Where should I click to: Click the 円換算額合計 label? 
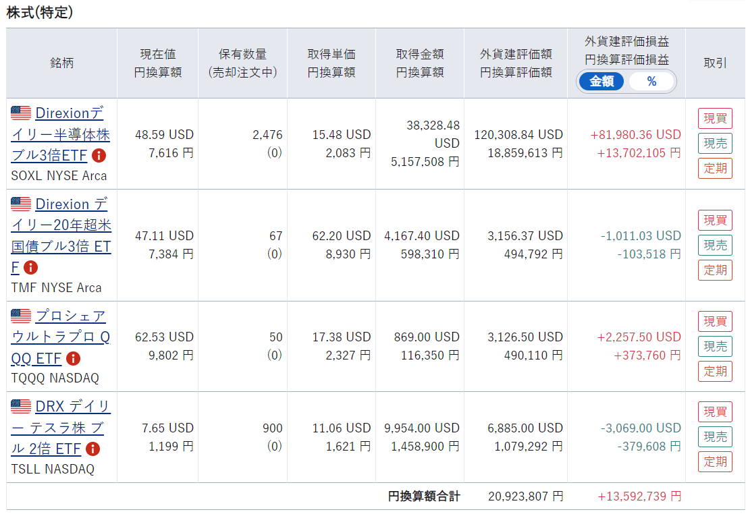tap(424, 496)
